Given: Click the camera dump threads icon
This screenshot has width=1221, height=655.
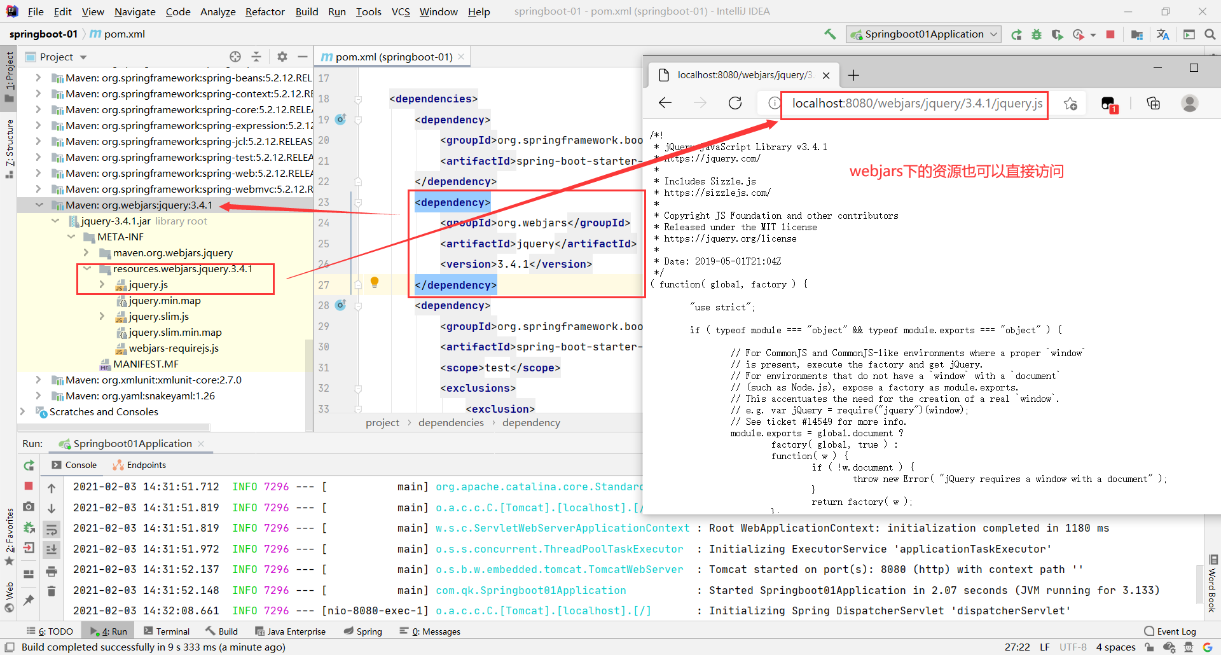Looking at the screenshot, I should tap(29, 507).
